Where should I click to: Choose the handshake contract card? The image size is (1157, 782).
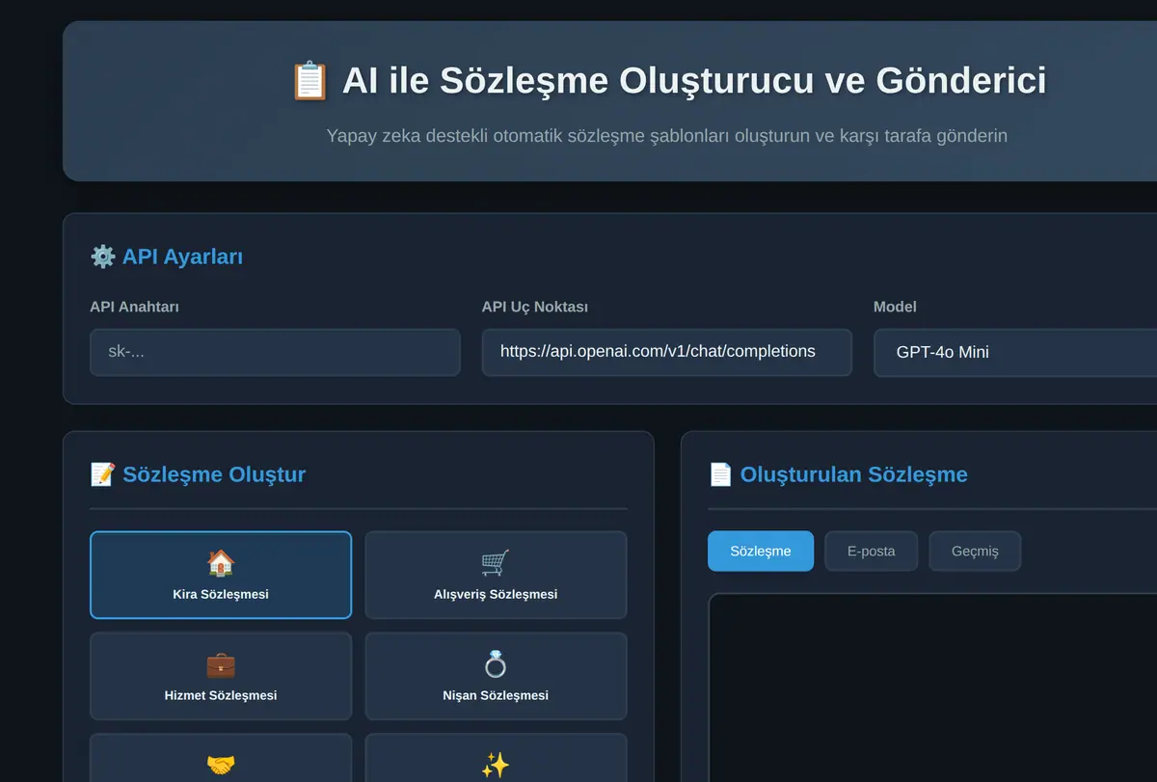click(221, 758)
